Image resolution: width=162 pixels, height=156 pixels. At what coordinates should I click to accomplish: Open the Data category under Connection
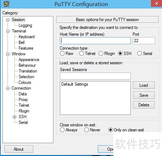pos(23,94)
